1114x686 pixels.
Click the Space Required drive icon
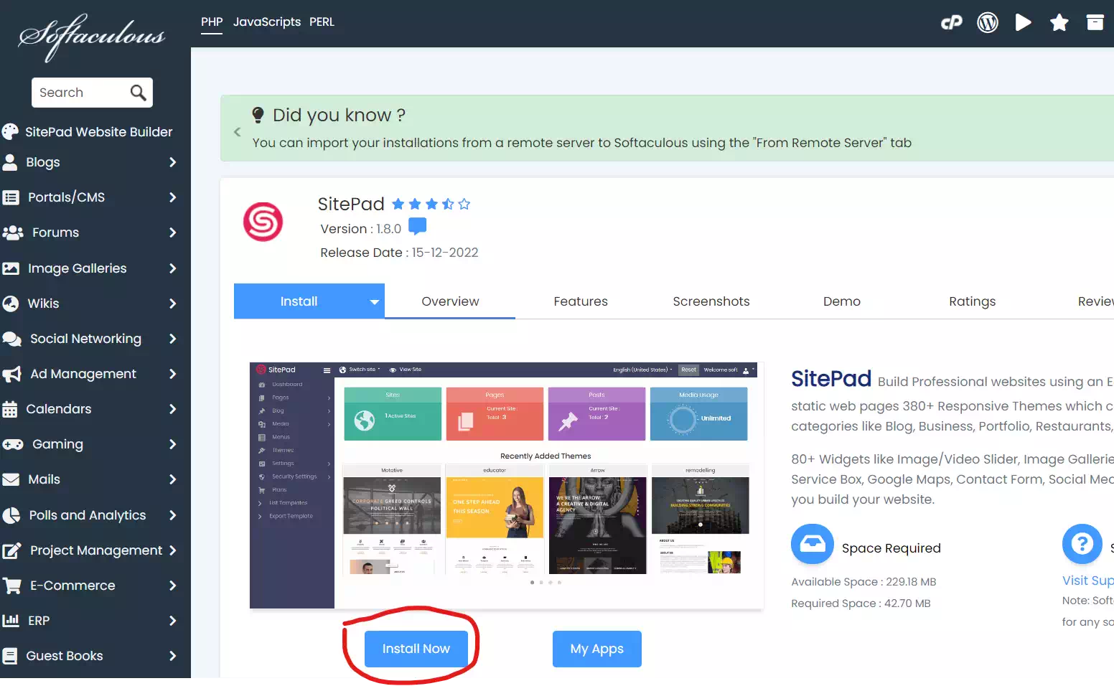click(813, 544)
